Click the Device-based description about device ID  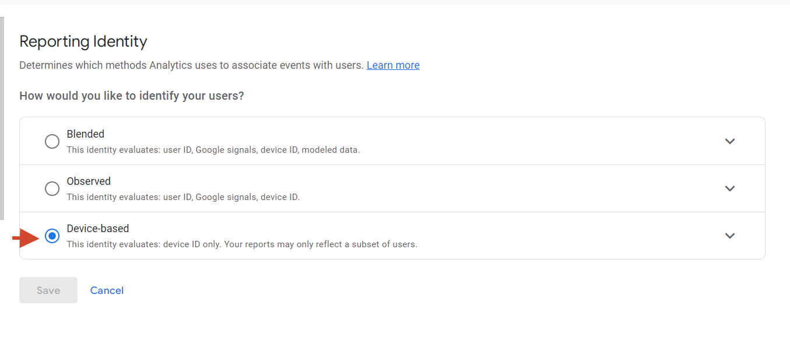[242, 244]
